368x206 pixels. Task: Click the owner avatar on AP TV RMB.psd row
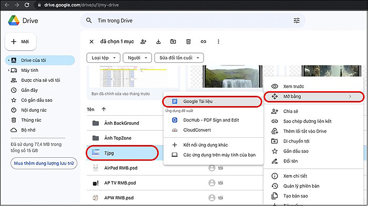tap(212, 183)
